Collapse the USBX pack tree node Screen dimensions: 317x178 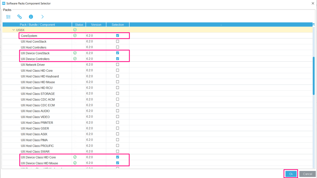tap(14, 30)
